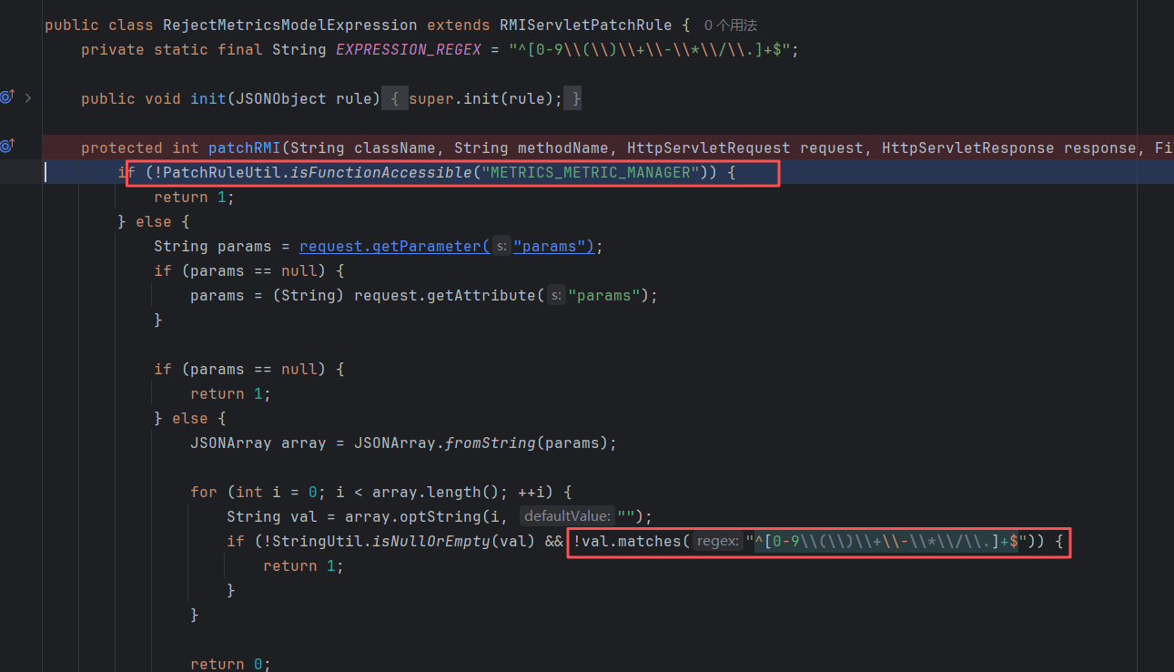Click the "METRICS_METRIC_MANAGER" string literal
Image resolution: width=1174 pixels, height=672 pixels.
tap(591, 172)
